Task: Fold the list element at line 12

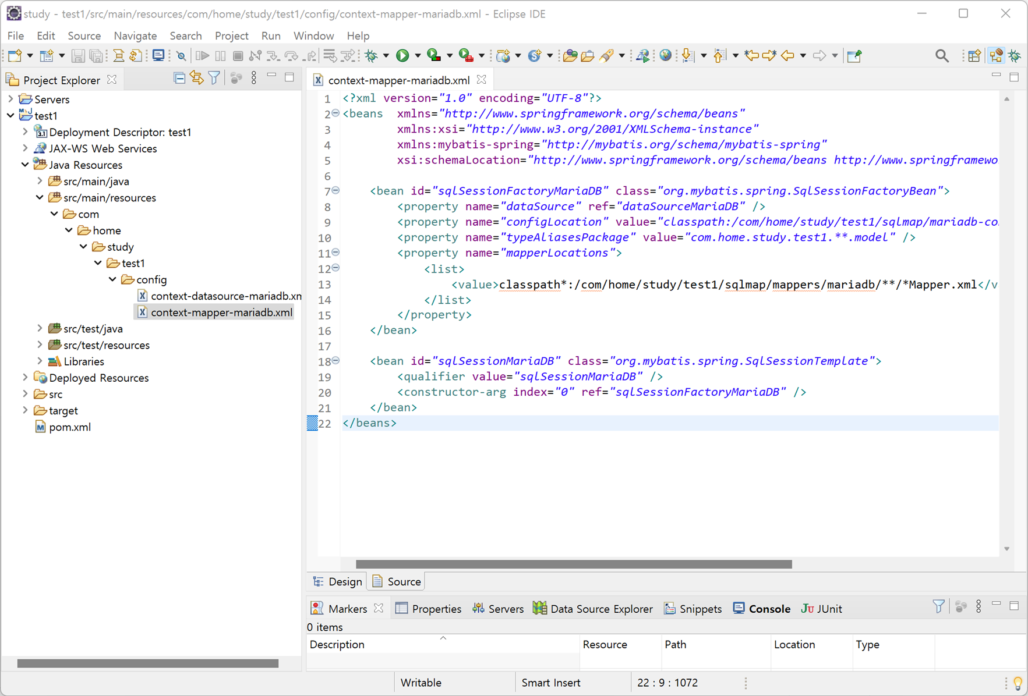Action: point(336,268)
